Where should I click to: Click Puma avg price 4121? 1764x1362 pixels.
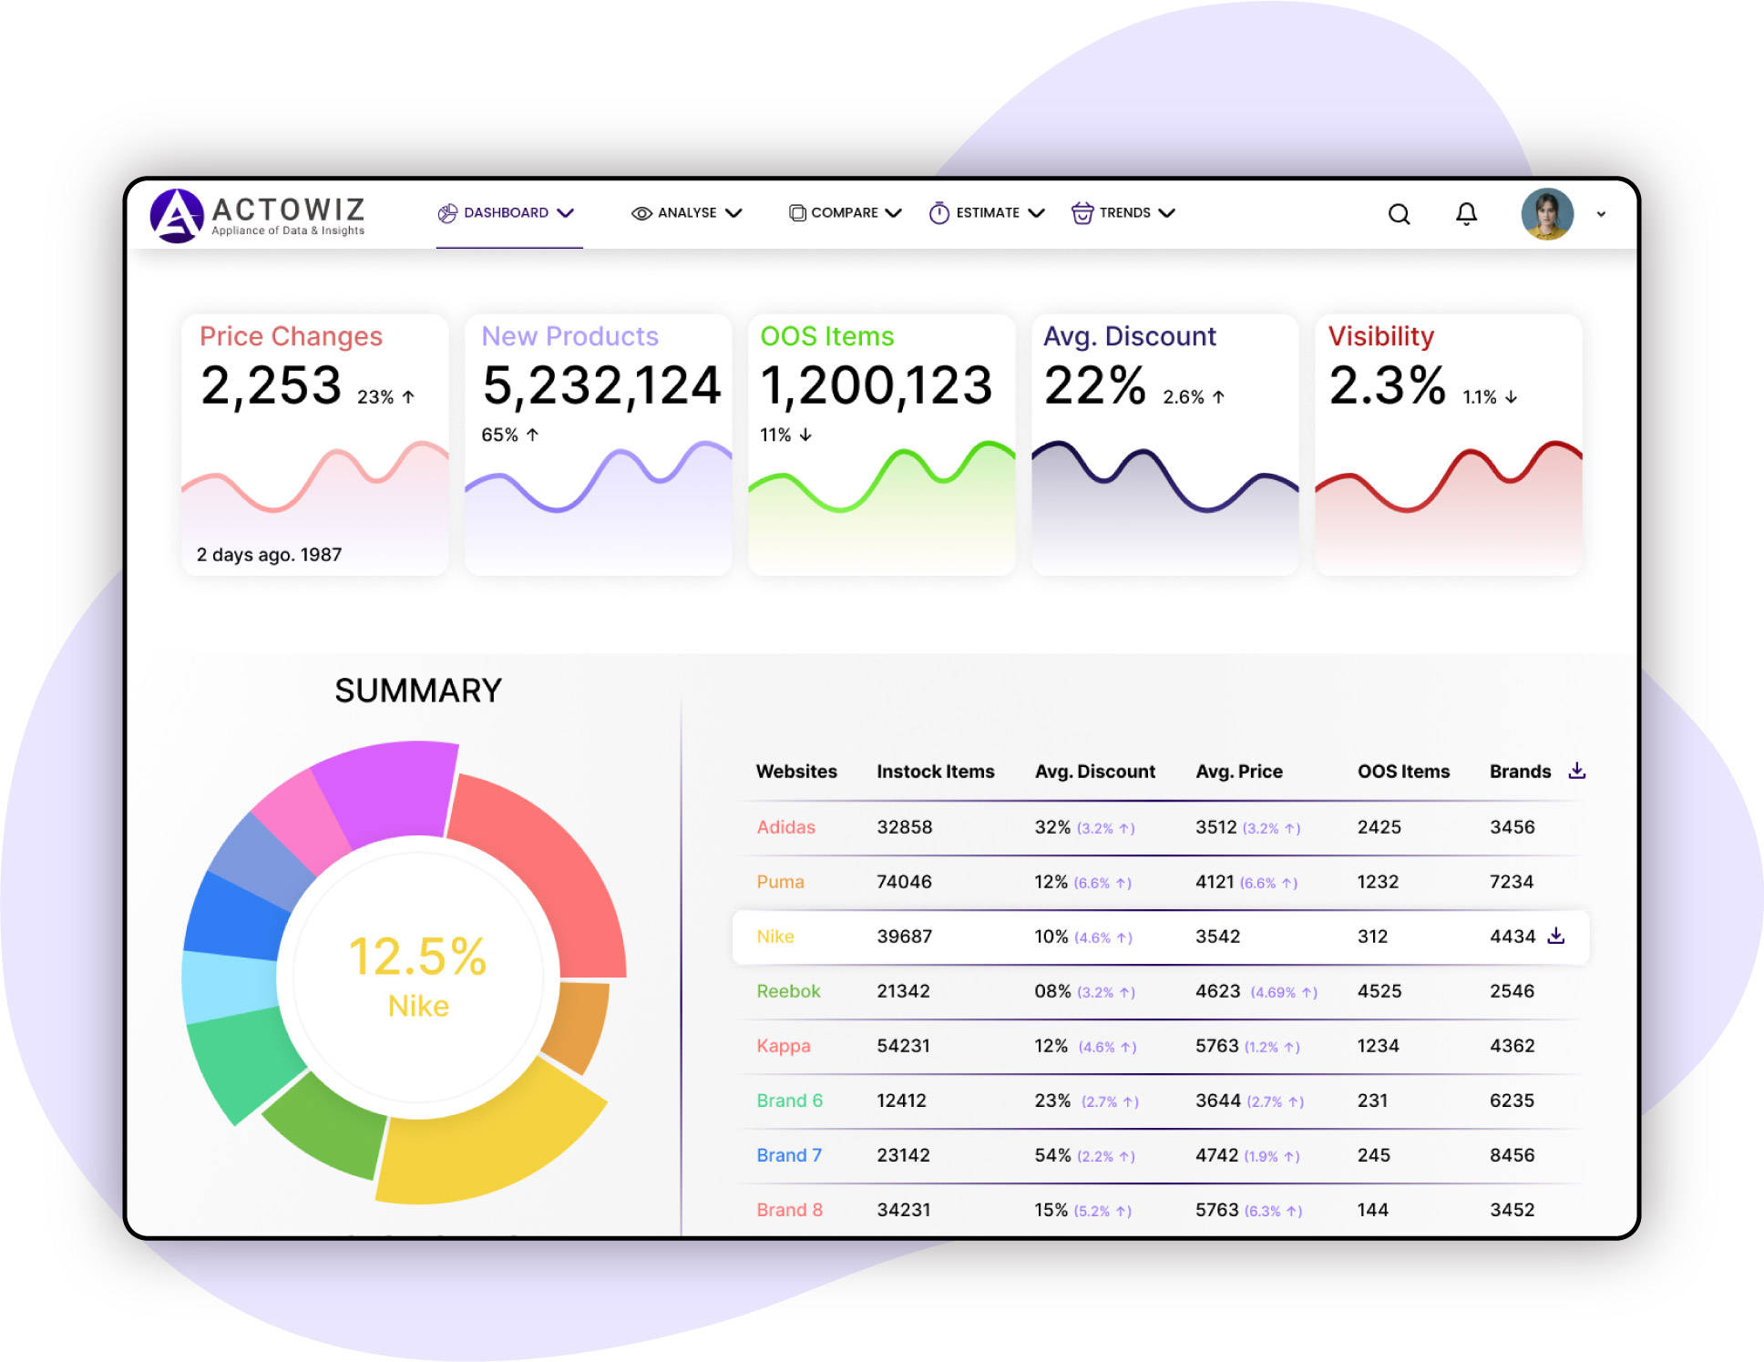tap(1215, 882)
